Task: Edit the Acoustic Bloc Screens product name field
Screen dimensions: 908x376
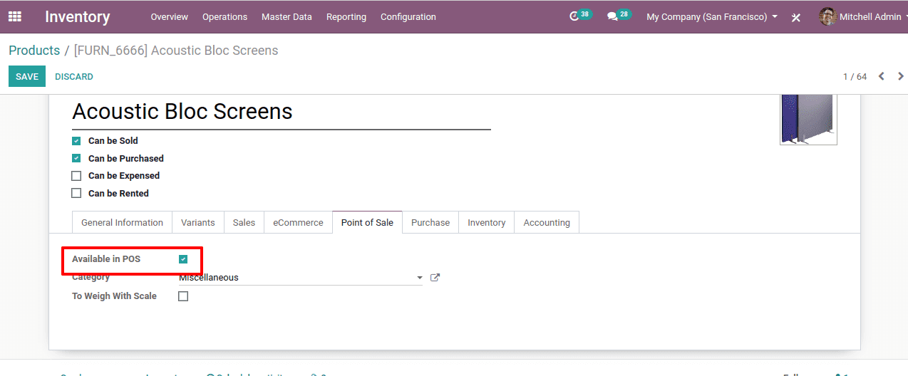Action: pyautogui.click(x=282, y=113)
